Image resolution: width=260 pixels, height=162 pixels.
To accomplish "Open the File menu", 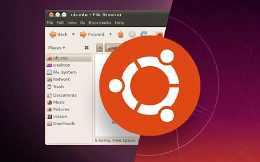I will (50, 23).
